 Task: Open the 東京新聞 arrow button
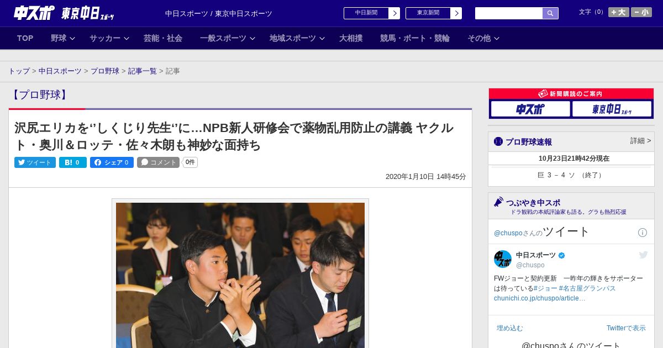tap(456, 13)
